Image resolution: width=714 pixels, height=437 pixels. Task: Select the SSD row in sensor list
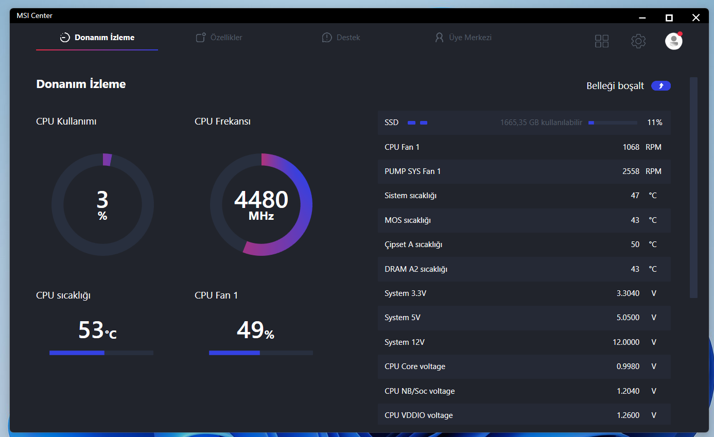pyautogui.click(x=524, y=123)
